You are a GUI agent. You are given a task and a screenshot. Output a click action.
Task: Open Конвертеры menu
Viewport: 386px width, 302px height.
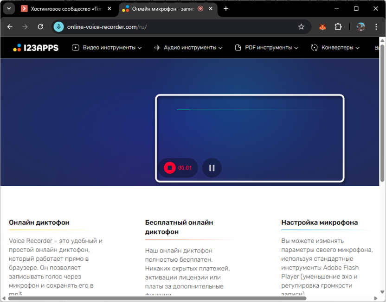coord(335,48)
